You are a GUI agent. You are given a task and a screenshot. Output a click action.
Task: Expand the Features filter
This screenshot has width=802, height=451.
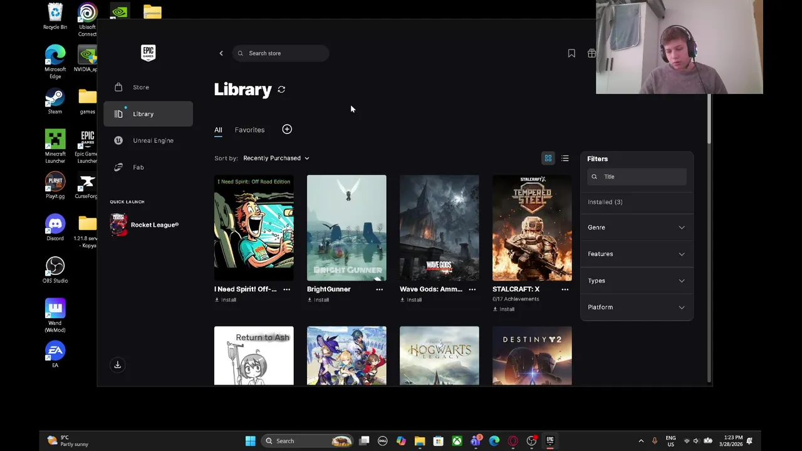(x=637, y=254)
